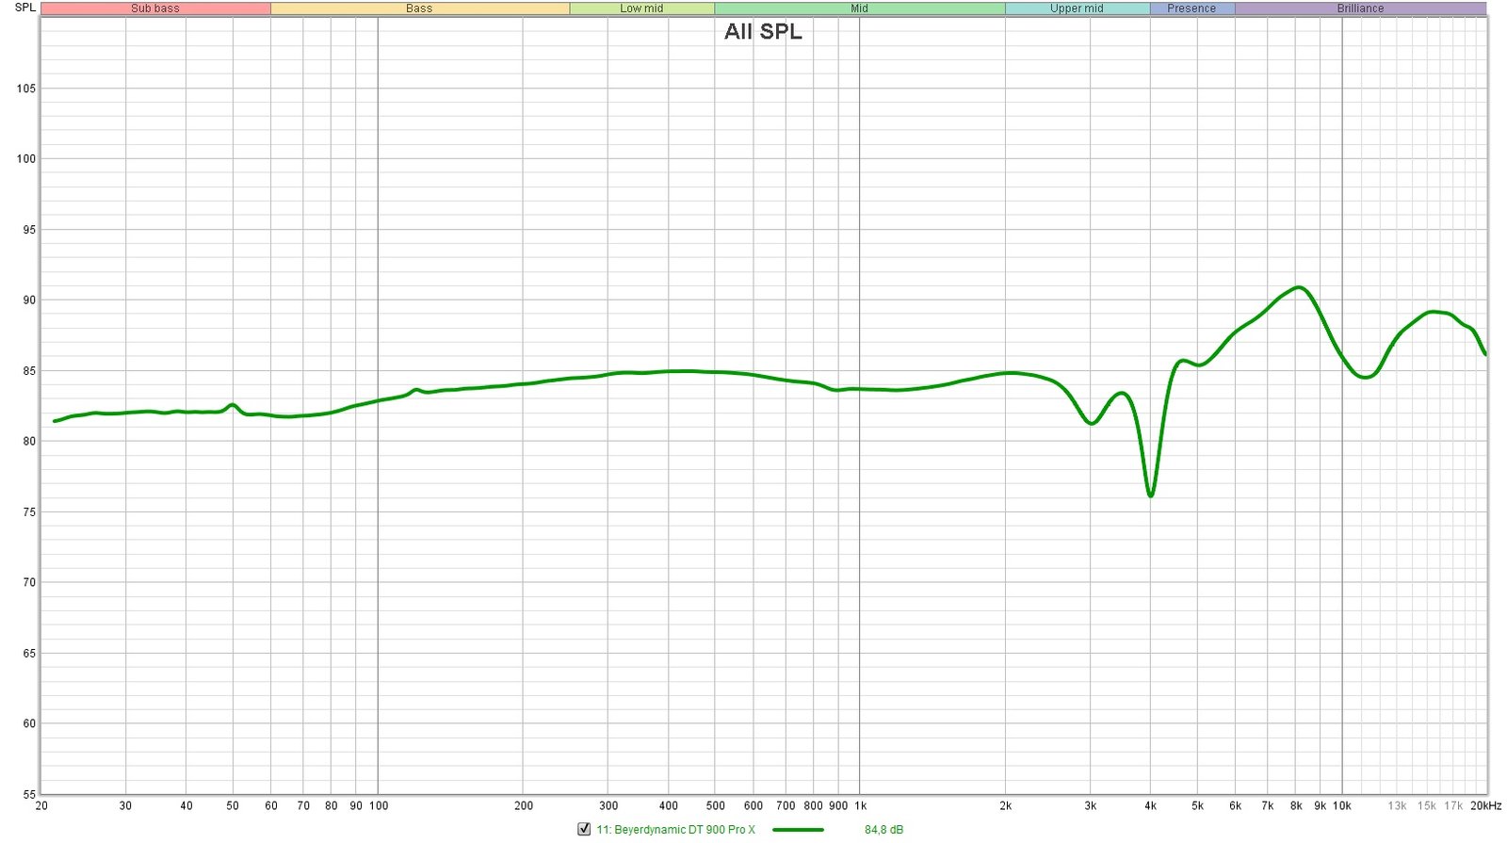The height and width of the screenshot is (843, 1507).
Task: Click the 84,8 dB readout value
Action: [883, 830]
